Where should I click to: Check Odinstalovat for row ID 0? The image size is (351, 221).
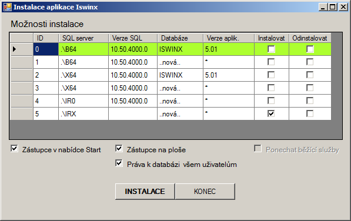click(310, 49)
